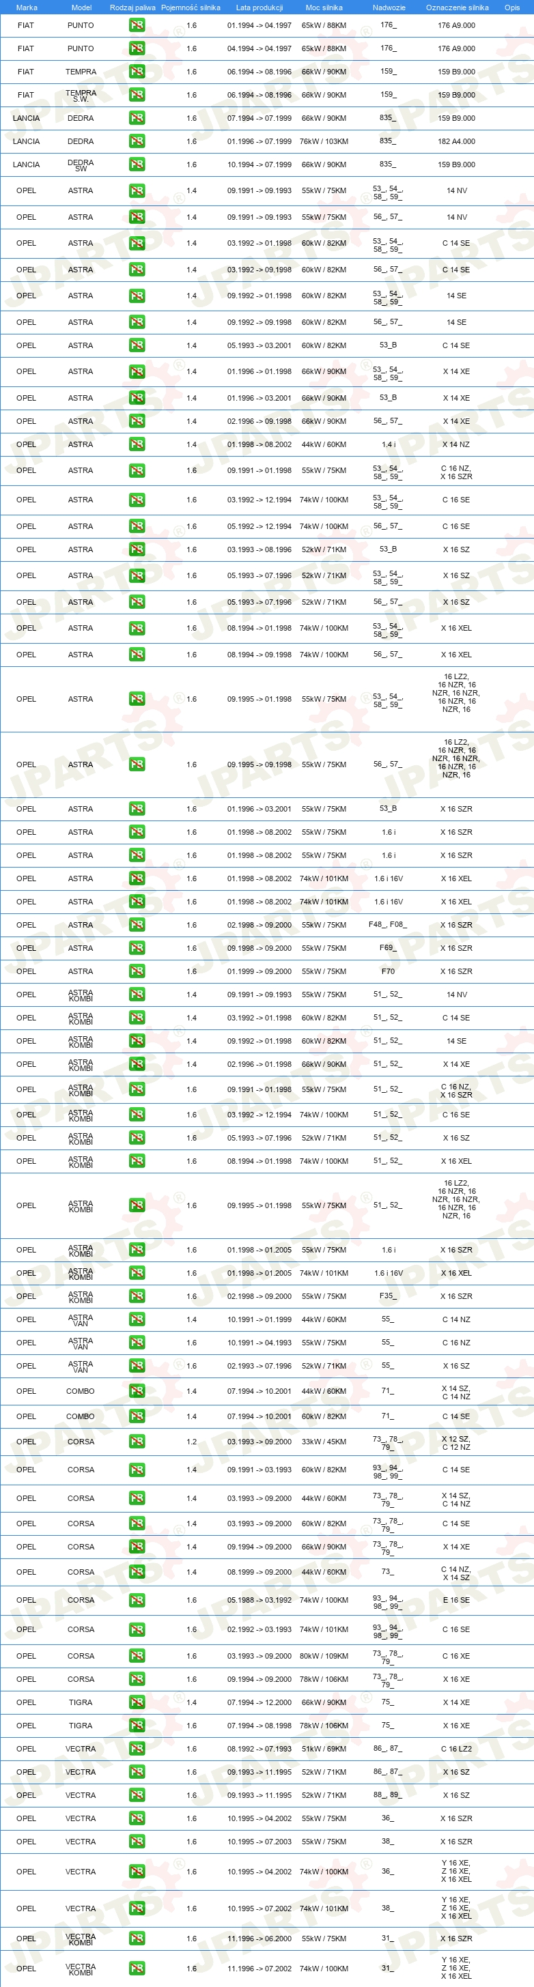Click date range 11.1996 -> 06.2000
Screen dimensions: 534x1987
click(x=259, y=1939)
